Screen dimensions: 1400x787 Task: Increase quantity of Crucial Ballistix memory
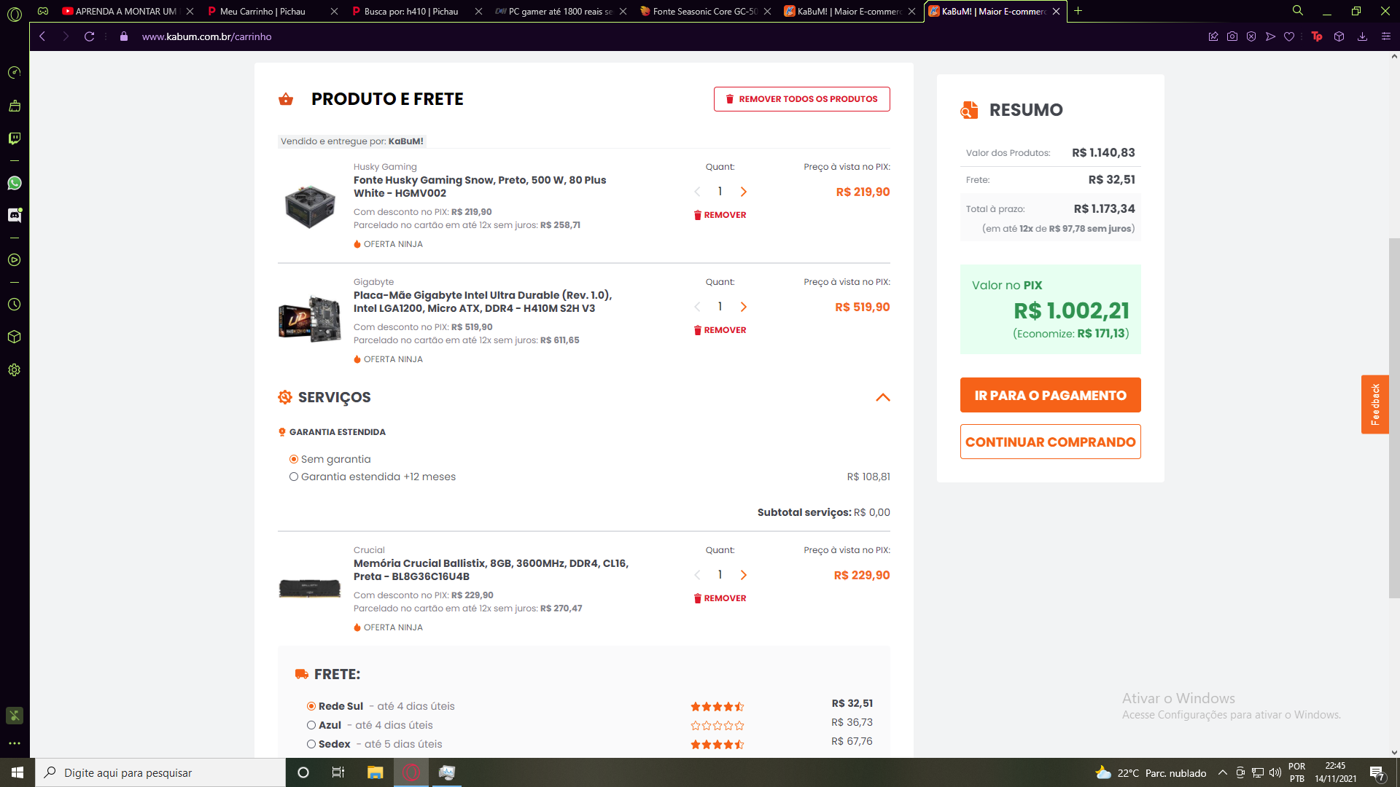point(744,575)
